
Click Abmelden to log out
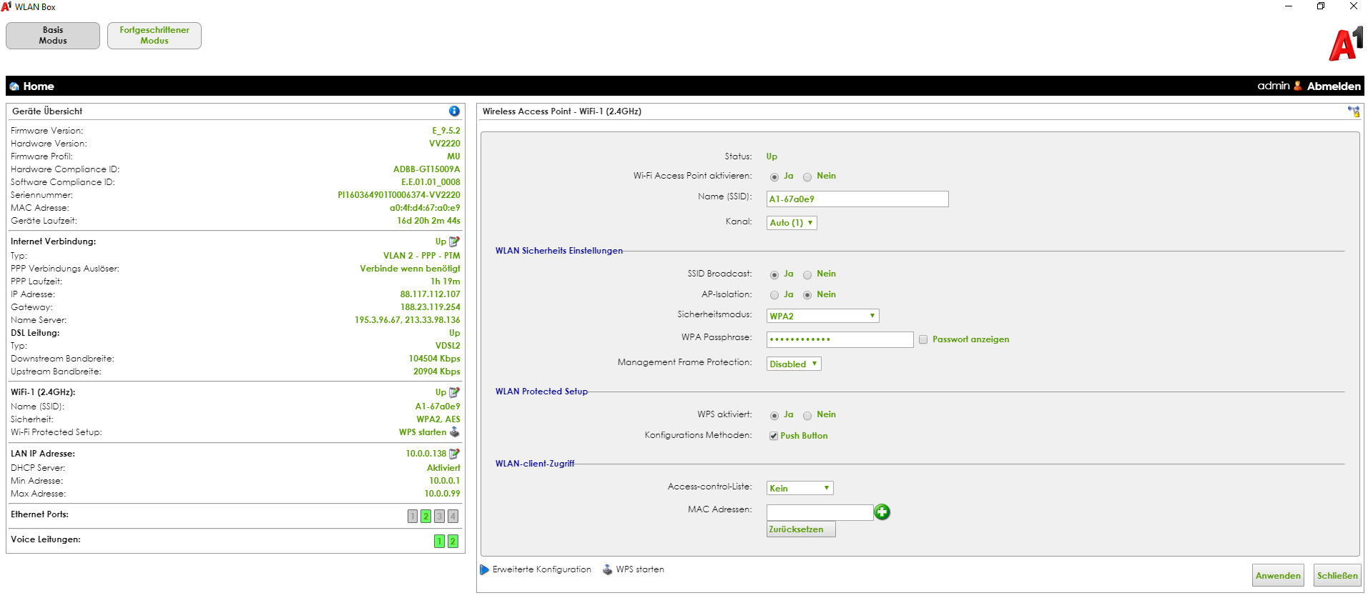[1334, 86]
